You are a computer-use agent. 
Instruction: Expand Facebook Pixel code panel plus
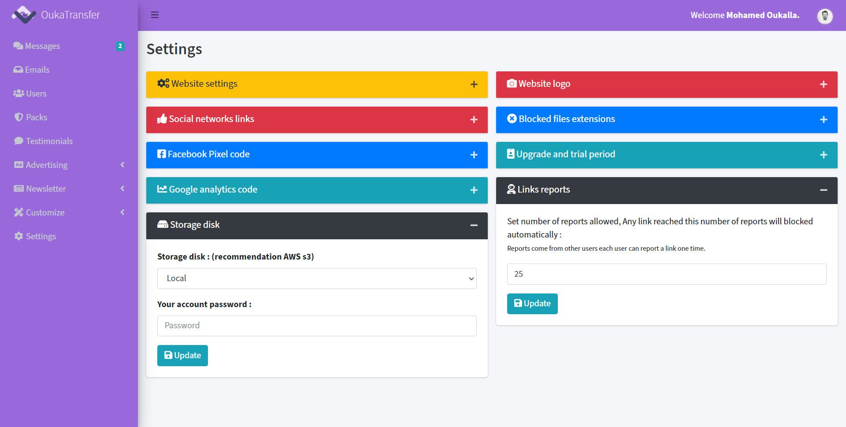[x=474, y=155]
